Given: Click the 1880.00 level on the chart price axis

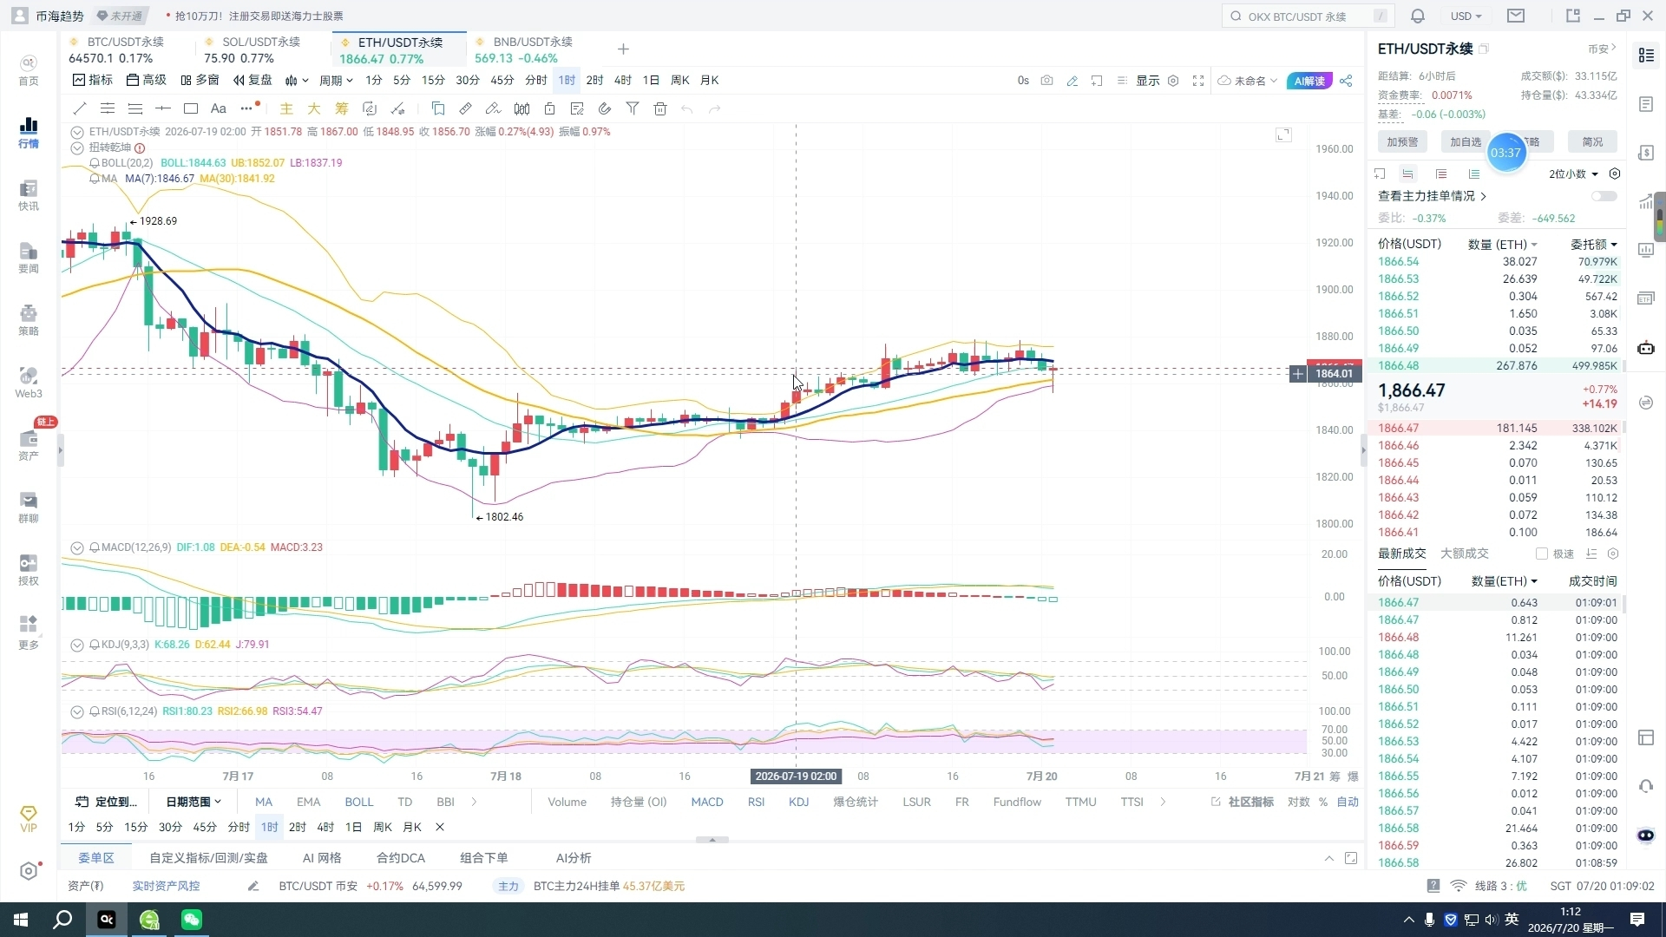Looking at the screenshot, I should click(x=1334, y=337).
